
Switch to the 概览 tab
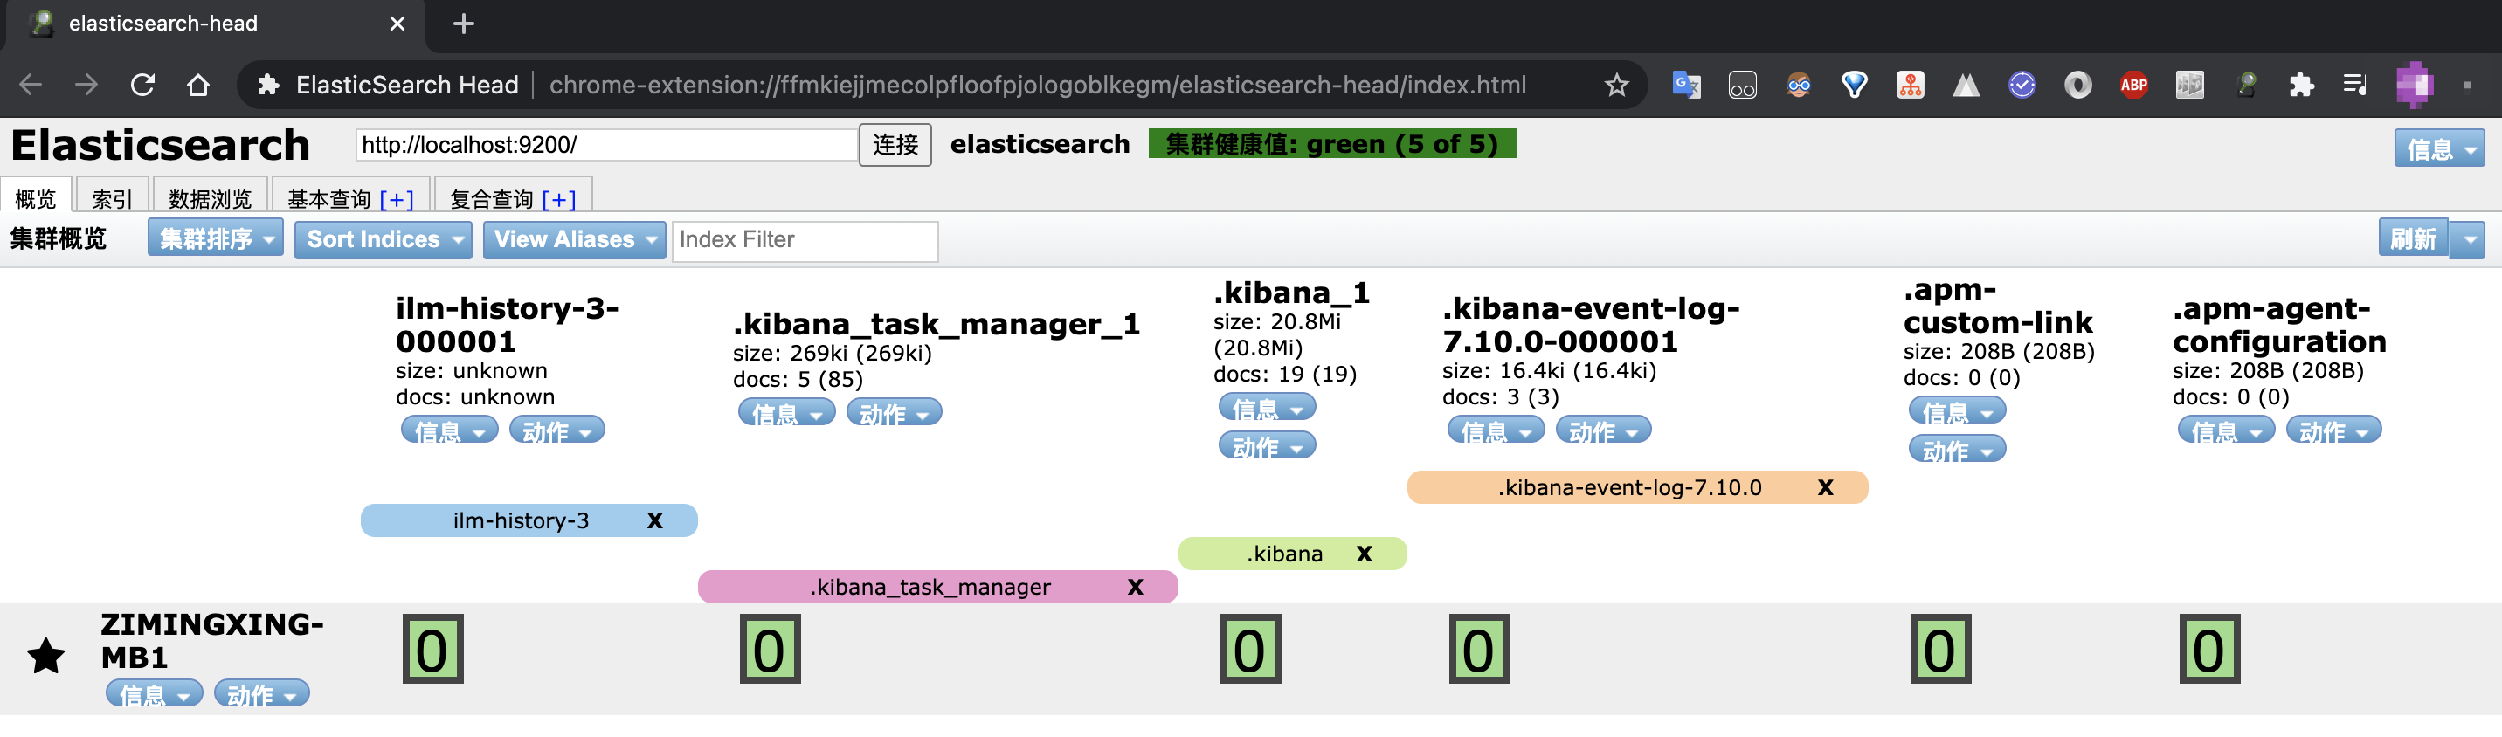click(x=36, y=197)
